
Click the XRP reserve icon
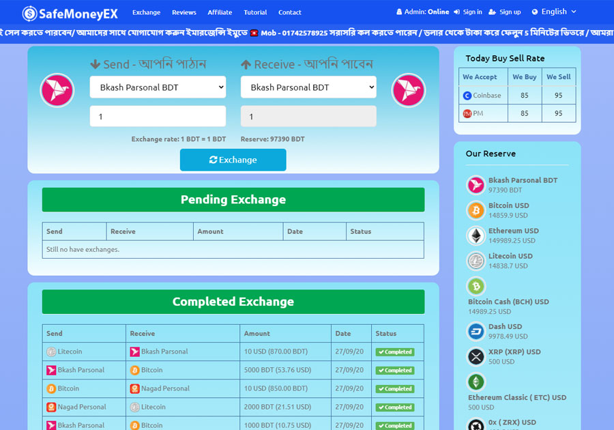476,357
